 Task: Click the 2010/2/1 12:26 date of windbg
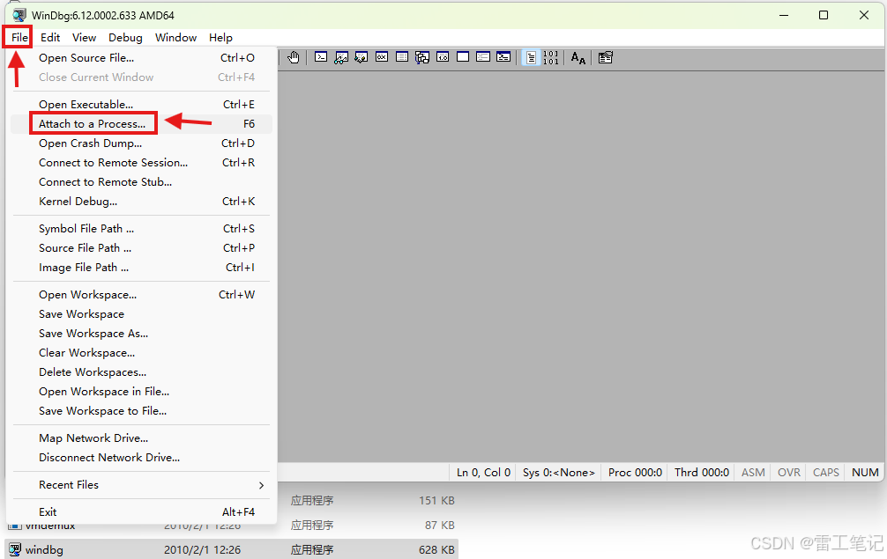tap(202, 549)
